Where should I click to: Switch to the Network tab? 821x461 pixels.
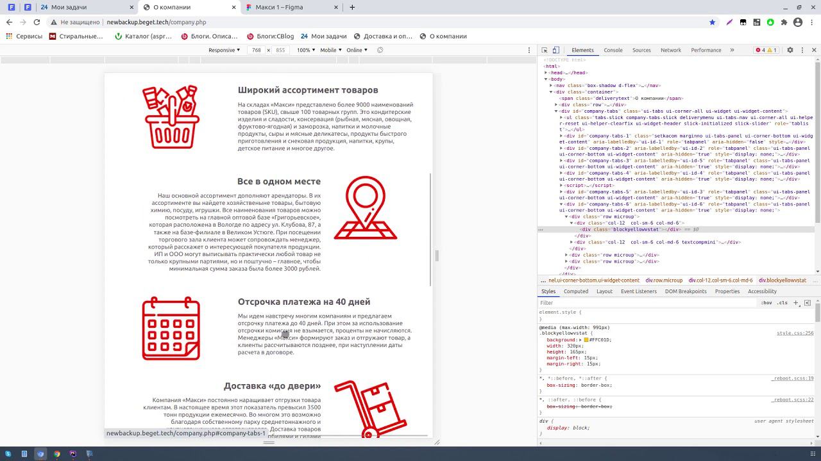[x=671, y=50]
